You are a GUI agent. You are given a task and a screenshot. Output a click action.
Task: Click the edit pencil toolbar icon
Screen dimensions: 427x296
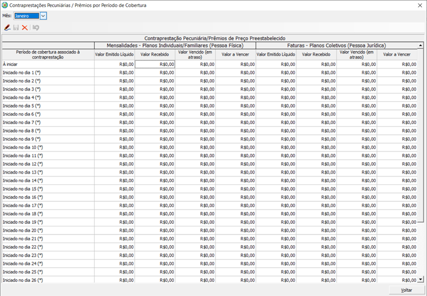[x=7, y=27]
